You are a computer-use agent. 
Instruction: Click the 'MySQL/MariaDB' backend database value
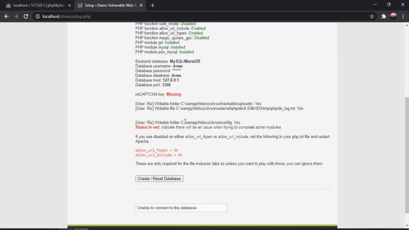click(x=185, y=61)
